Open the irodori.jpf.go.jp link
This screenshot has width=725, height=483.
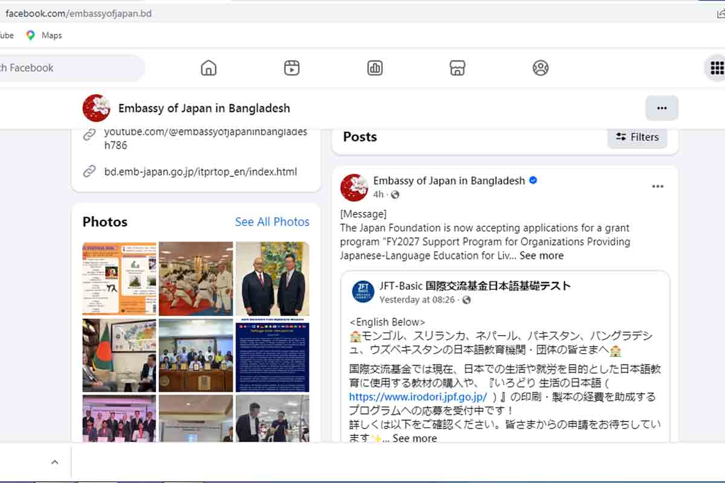coord(418,397)
